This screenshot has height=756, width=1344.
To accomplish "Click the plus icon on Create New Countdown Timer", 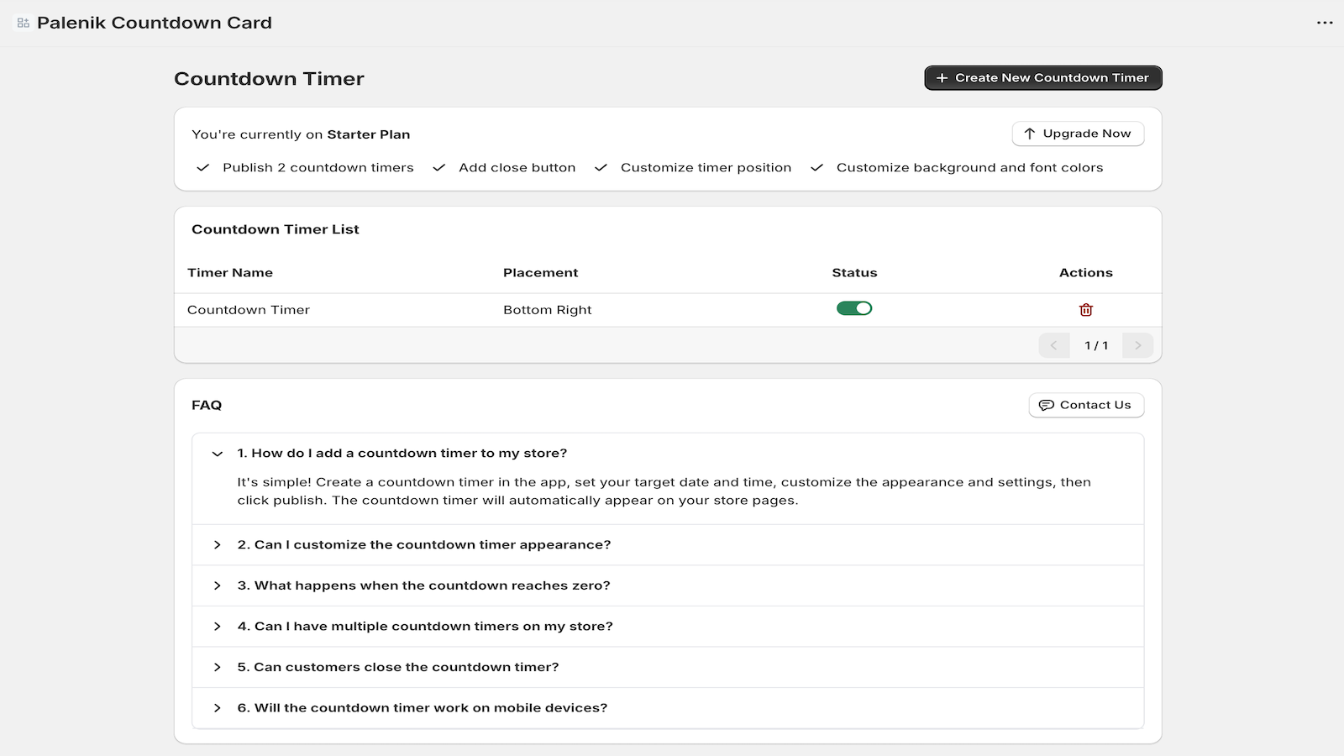I will click(x=942, y=77).
